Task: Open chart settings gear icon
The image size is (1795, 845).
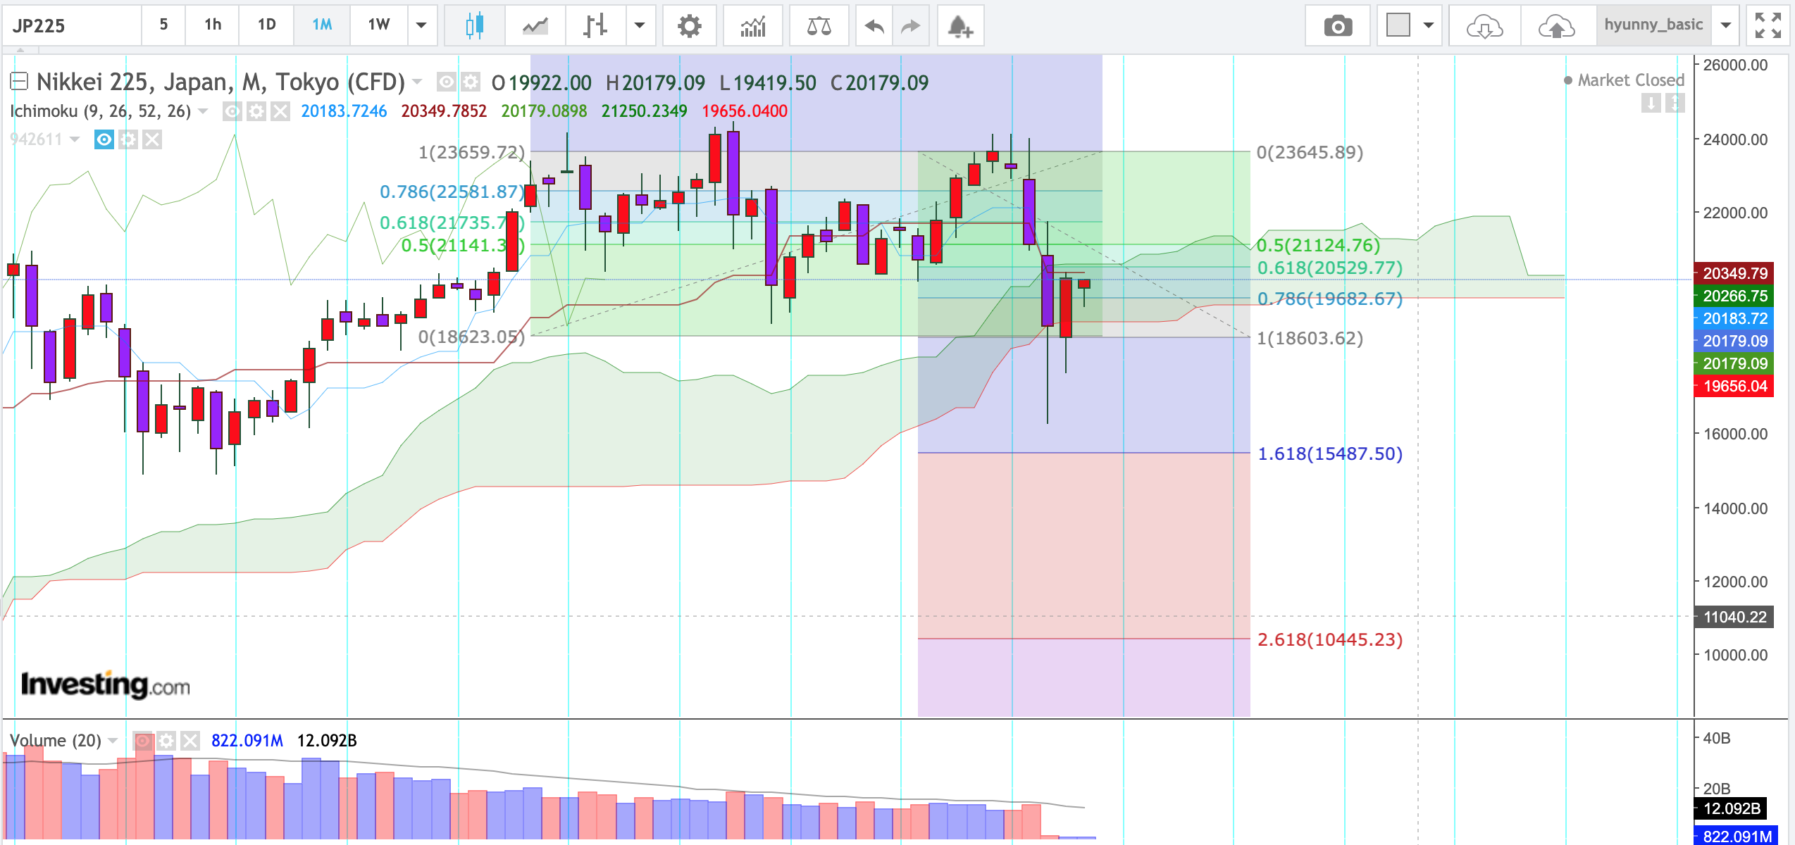Action: point(689,26)
